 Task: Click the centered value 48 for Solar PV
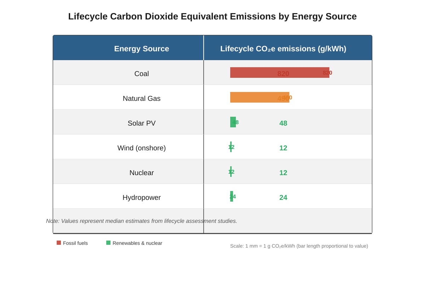tap(283, 123)
